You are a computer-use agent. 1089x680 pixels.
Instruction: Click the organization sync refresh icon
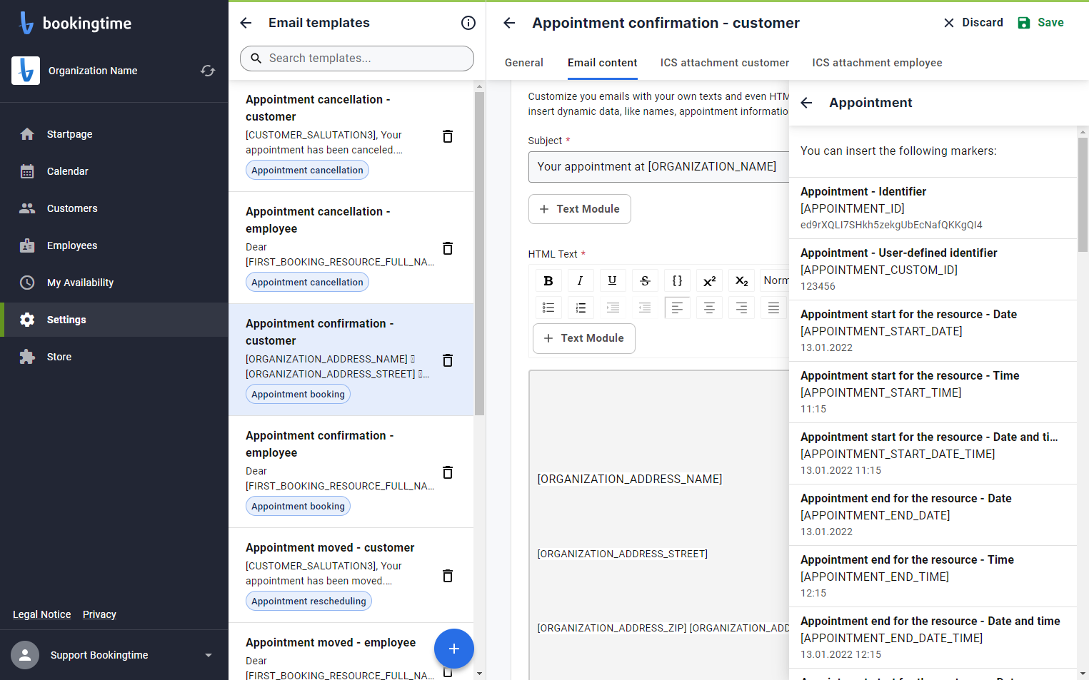(208, 71)
